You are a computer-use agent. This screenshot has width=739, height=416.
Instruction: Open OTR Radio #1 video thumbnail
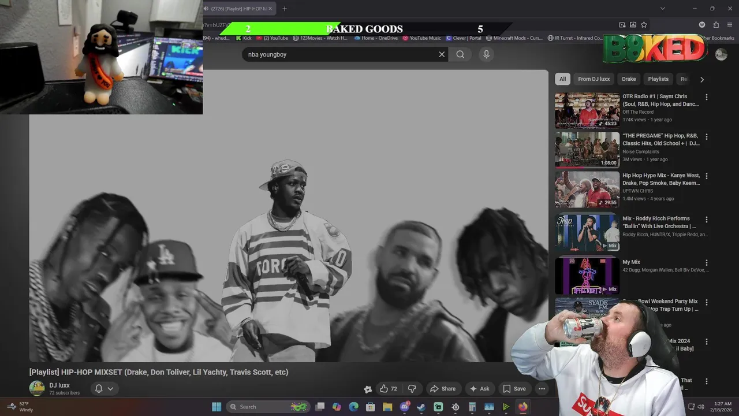(587, 111)
